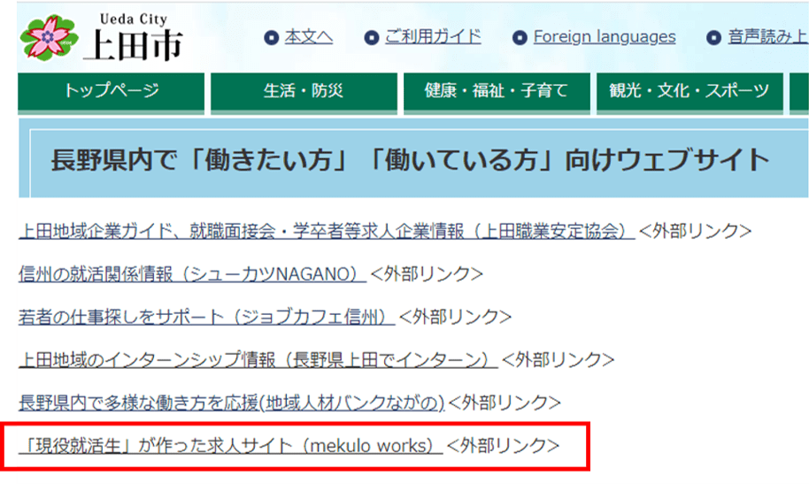809x484 pixels.
Task: Open the 長野県上田でインターン internship link
Action: (x=258, y=360)
